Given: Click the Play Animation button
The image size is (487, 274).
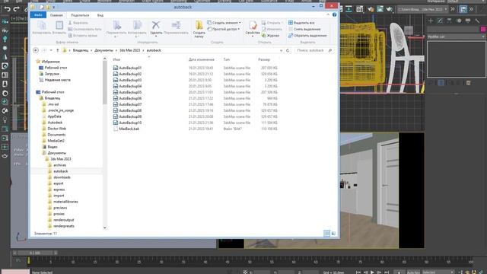Looking at the screenshot, I should tap(372, 272).
